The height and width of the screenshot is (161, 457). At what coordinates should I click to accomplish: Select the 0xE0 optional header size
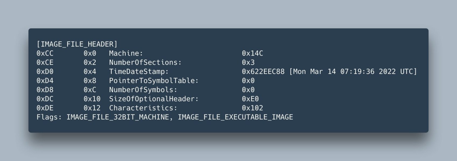pyautogui.click(x=250, y=99)
